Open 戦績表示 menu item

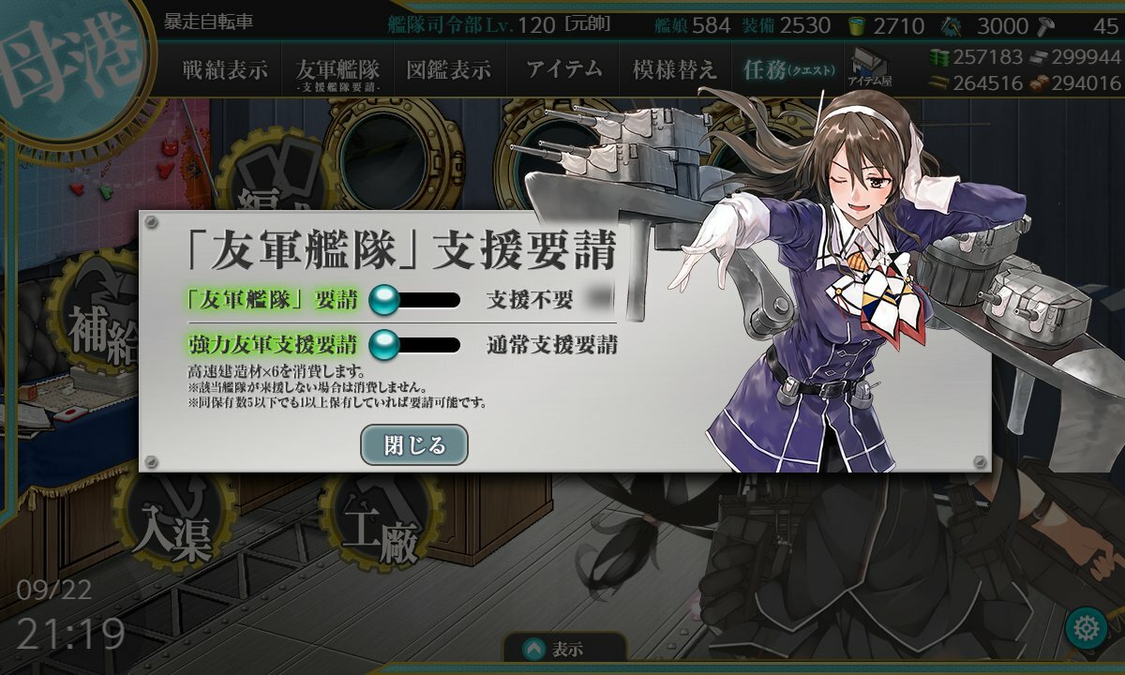click(224, 69)
